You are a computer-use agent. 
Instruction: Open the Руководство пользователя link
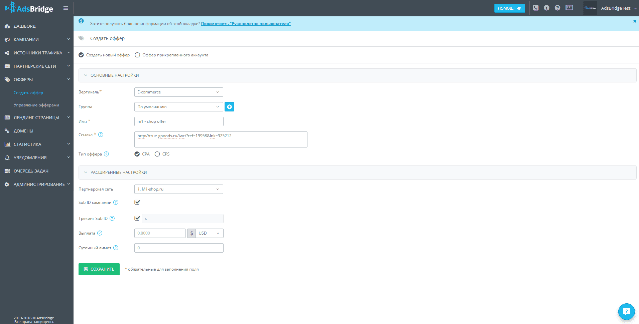click(246, 24)
